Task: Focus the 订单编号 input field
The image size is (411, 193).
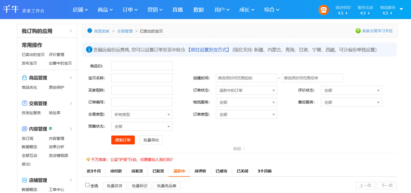Action: coord(142,102)
